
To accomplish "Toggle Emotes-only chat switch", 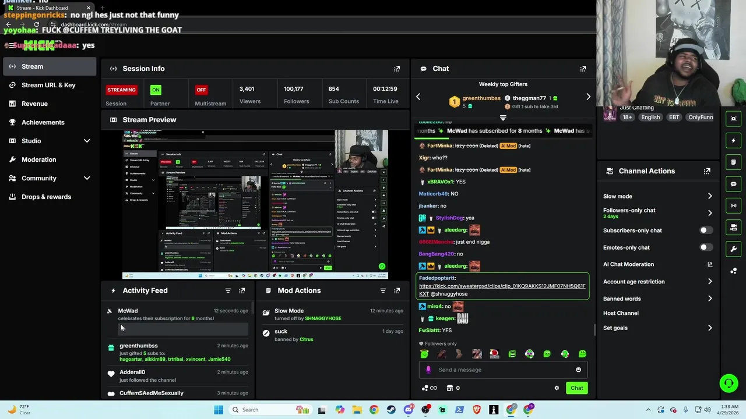I will tap(706, 247).
